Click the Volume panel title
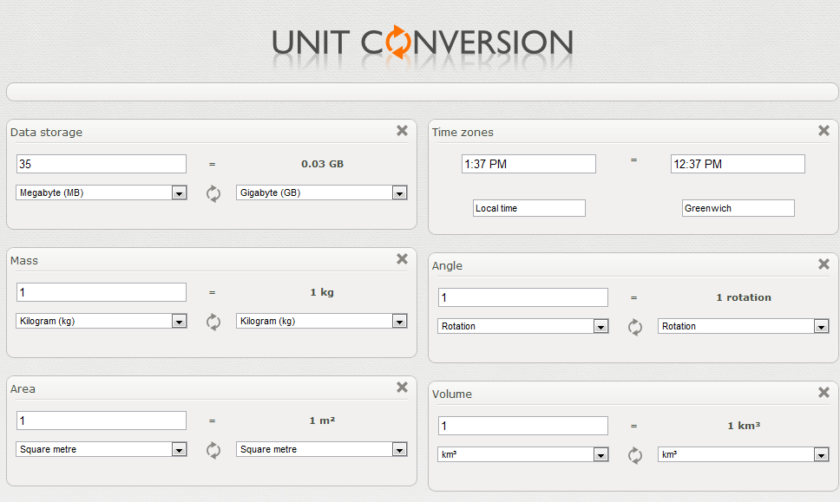 click(452, 394)
